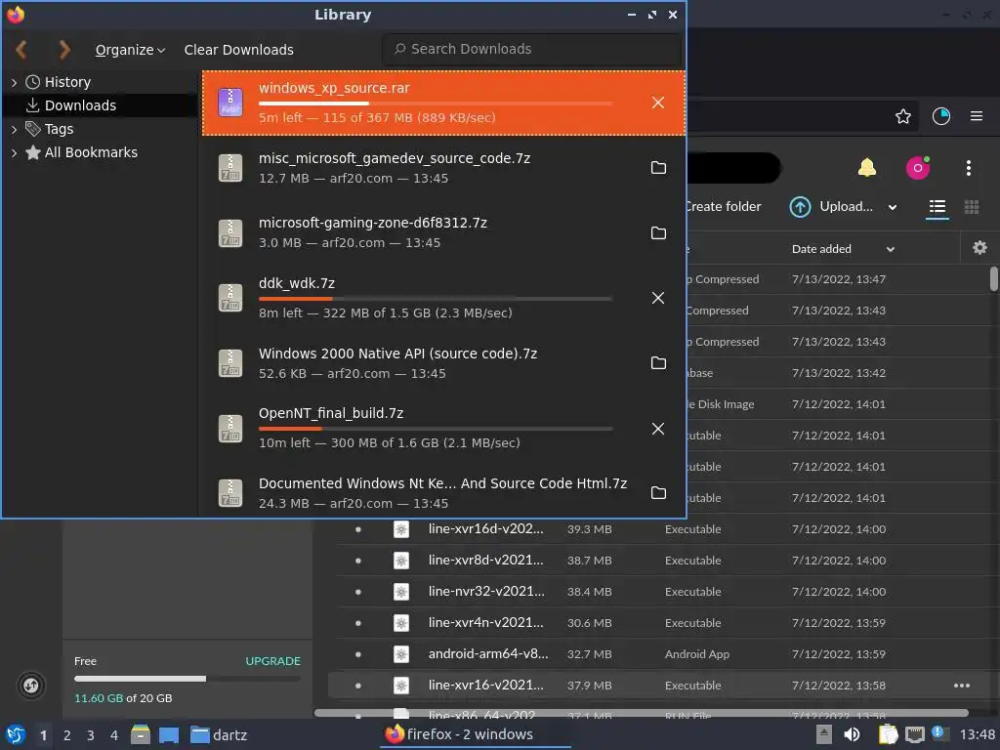Click the UPGRADE link
This screenshot has width=1000, height=750.
[x=273, y=661]
